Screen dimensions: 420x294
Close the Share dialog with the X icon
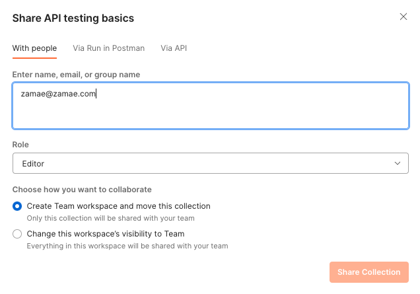(403, 17)
